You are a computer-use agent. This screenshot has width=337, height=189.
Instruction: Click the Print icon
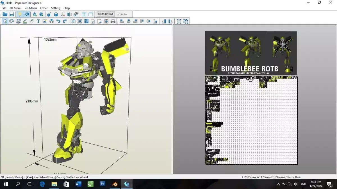[x=113, y=21]
